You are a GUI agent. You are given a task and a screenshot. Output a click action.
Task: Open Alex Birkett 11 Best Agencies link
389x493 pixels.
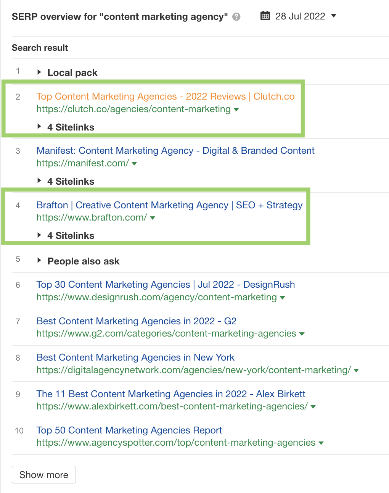point(171,394)
